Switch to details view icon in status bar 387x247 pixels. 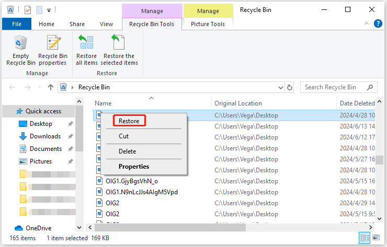(365, 238)
